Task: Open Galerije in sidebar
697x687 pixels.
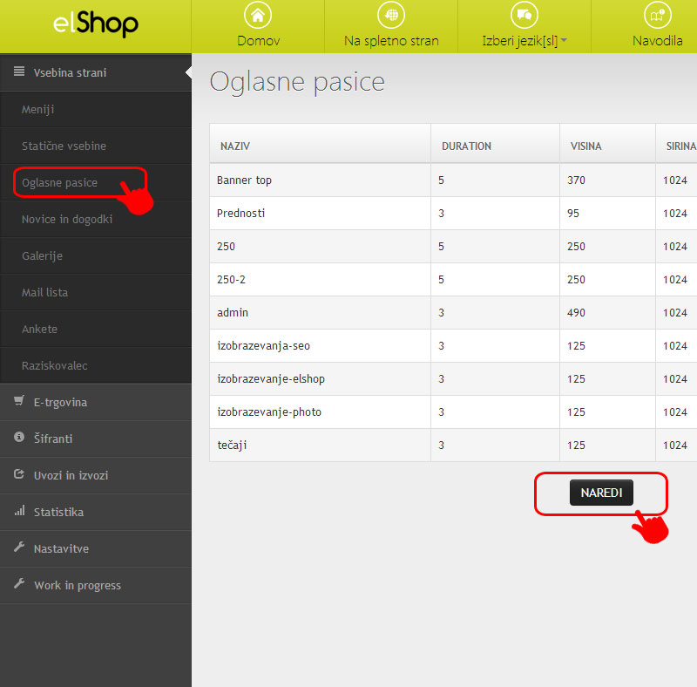Action: click(96, 255)
